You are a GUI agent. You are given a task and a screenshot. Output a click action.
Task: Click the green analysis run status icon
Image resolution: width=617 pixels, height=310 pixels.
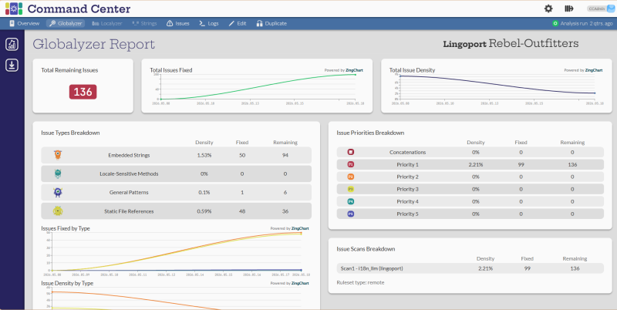555,24
